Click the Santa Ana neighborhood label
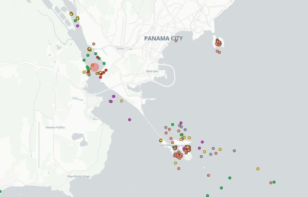The height and width of the screenshot is (197, 308). point(152,71)
